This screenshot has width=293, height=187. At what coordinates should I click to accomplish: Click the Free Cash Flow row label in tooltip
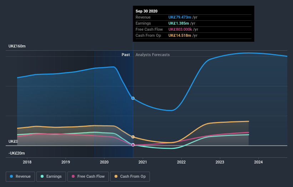point(149,29)
